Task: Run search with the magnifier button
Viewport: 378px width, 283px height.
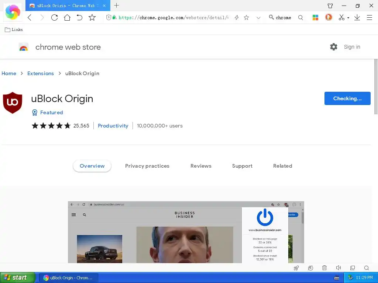Action: point(300,17)
